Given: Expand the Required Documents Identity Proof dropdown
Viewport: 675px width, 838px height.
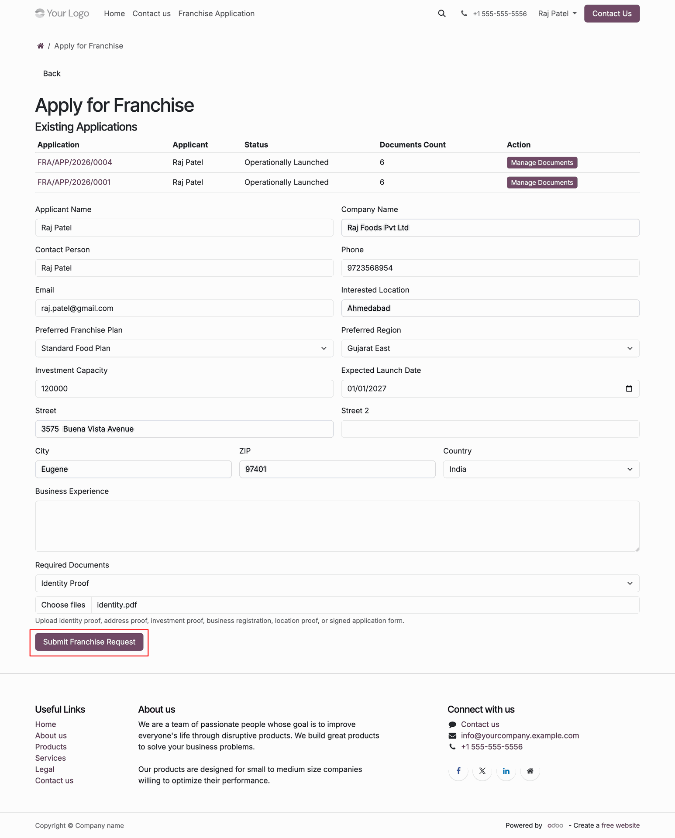Looking at the screenshot, I should click(x=337, y=583).
